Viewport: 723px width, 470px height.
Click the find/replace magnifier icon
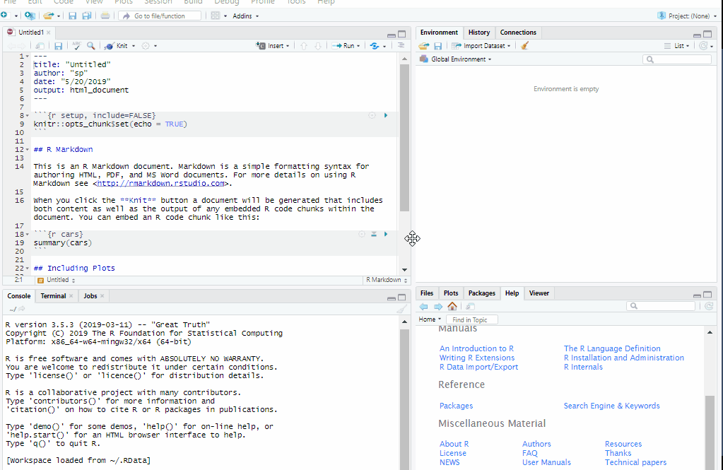(x=91, y=46)
